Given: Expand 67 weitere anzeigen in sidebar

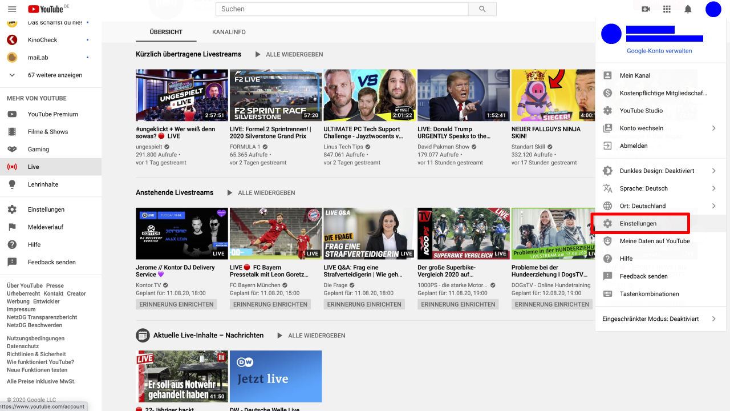Looking at the screenshot, I should pos(51,75).
